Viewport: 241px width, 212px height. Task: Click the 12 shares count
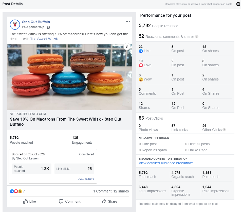coord(121,191)
